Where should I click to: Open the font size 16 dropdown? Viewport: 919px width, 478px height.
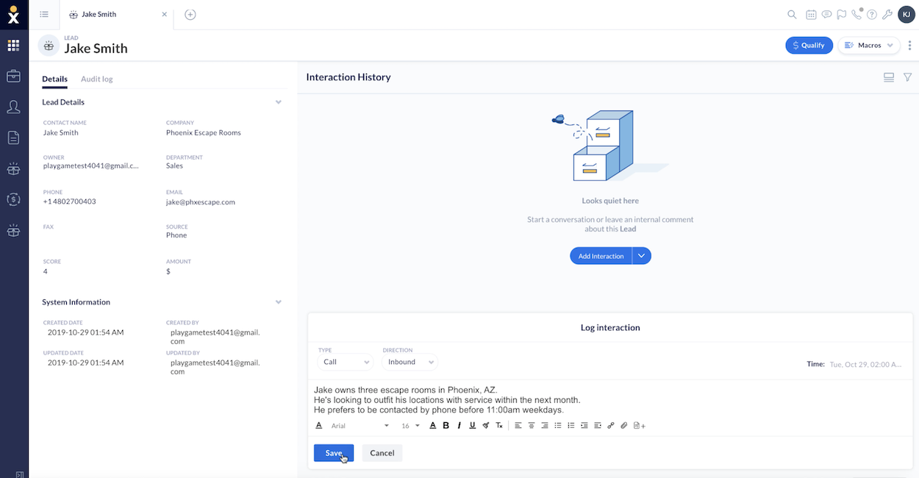(x=410, y=426)
